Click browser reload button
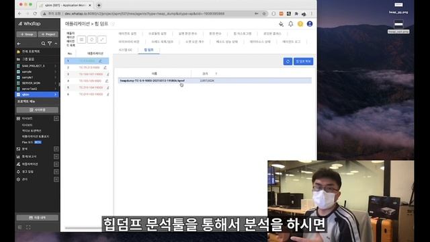 [35, 13]
